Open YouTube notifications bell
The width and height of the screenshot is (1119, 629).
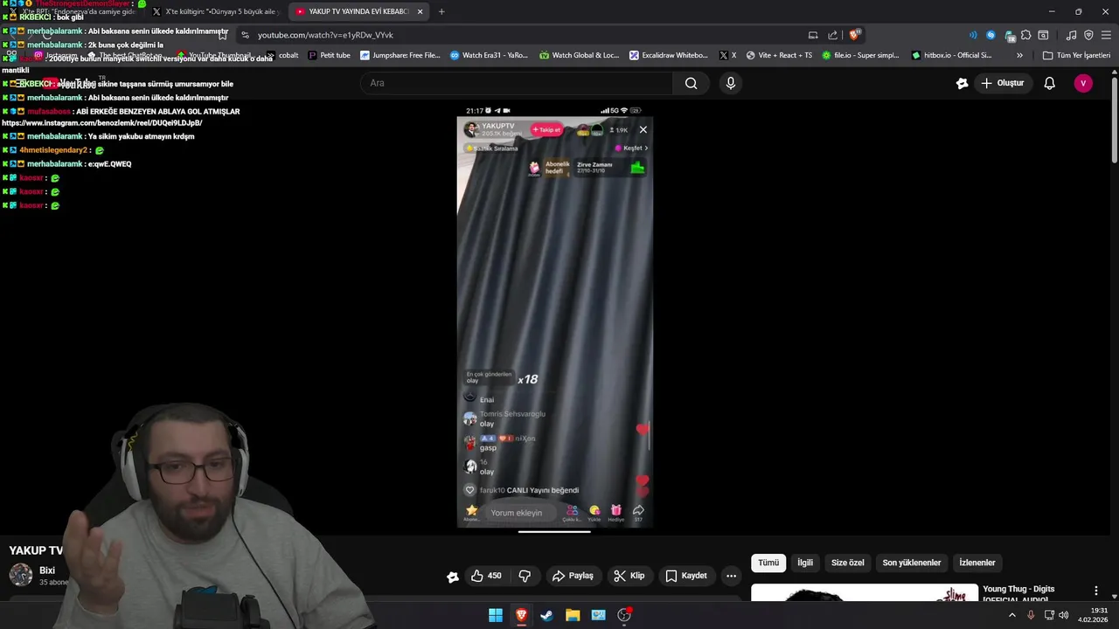[1049, 83]
